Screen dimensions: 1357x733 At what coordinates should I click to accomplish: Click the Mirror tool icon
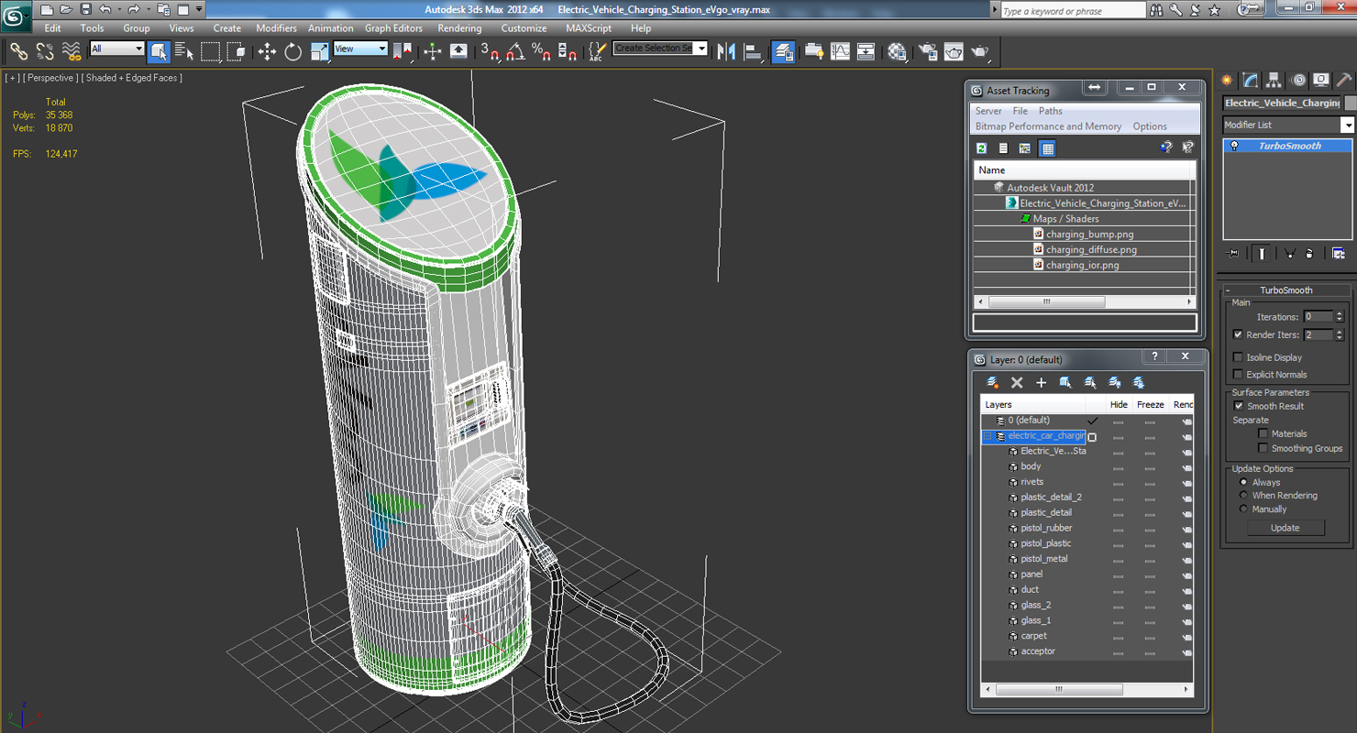pos(727,51)
